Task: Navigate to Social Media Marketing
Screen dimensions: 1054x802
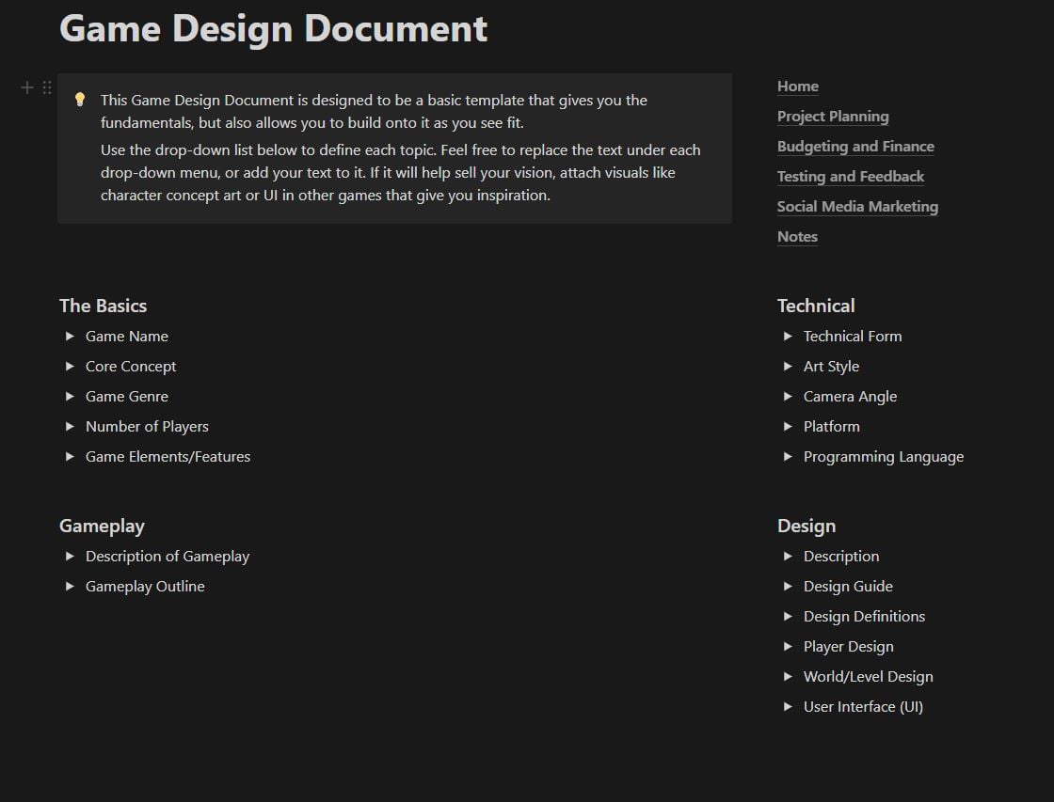Action: (857, 206)
